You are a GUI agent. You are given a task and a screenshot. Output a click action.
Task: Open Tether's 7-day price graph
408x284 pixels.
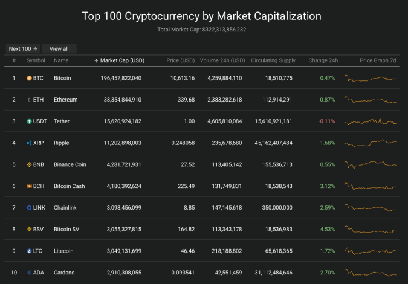pyautogui.click(x=371, y=121)
